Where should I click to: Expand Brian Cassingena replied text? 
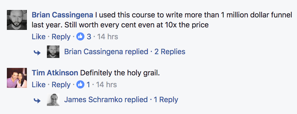coord(106,51)
